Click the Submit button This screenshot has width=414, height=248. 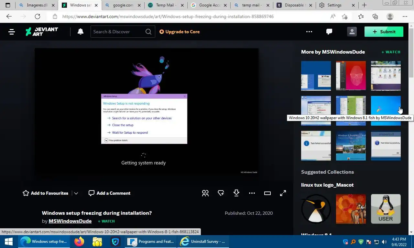(384, 32)
